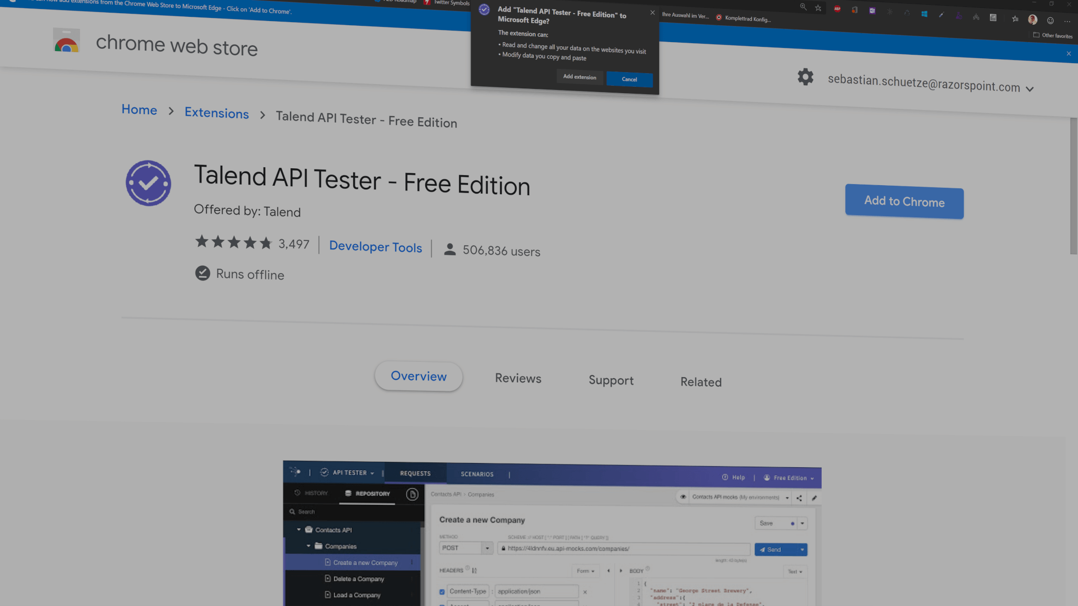Open the Edge profile avatar
1078x606 pixels.
point(1032,19)
